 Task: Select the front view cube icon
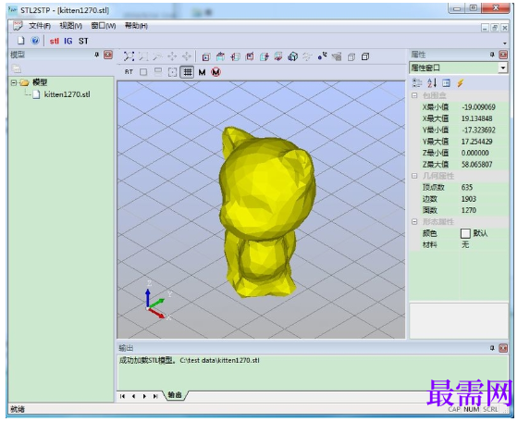[206, 56]
